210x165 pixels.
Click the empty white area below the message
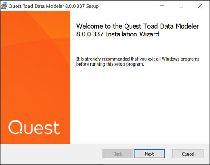point(139,105)
